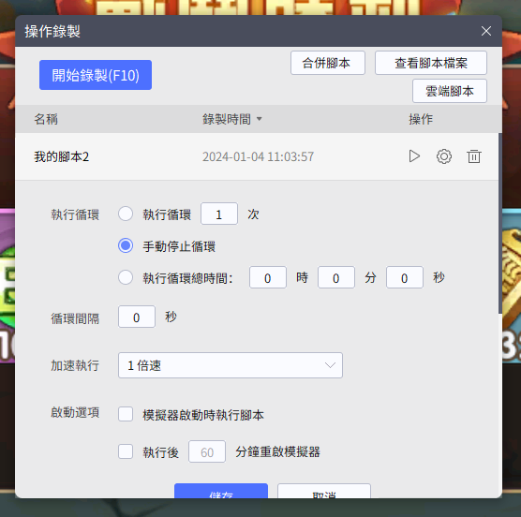The width and height of the screenshot is (521, 517).
Task: Click the vertical scrollbar in the dialog
Action: (x=500, y=223)
